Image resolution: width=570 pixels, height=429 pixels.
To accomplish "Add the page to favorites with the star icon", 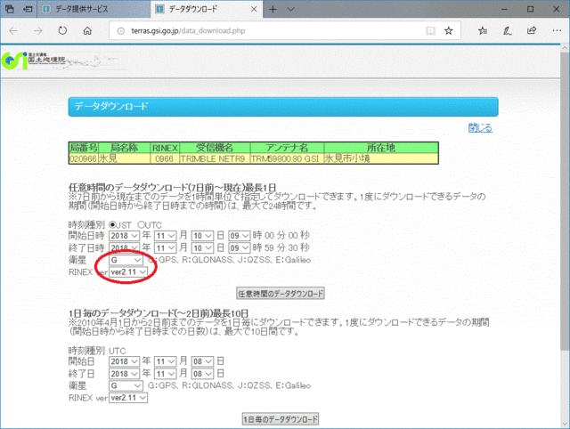I will point(449,31).
